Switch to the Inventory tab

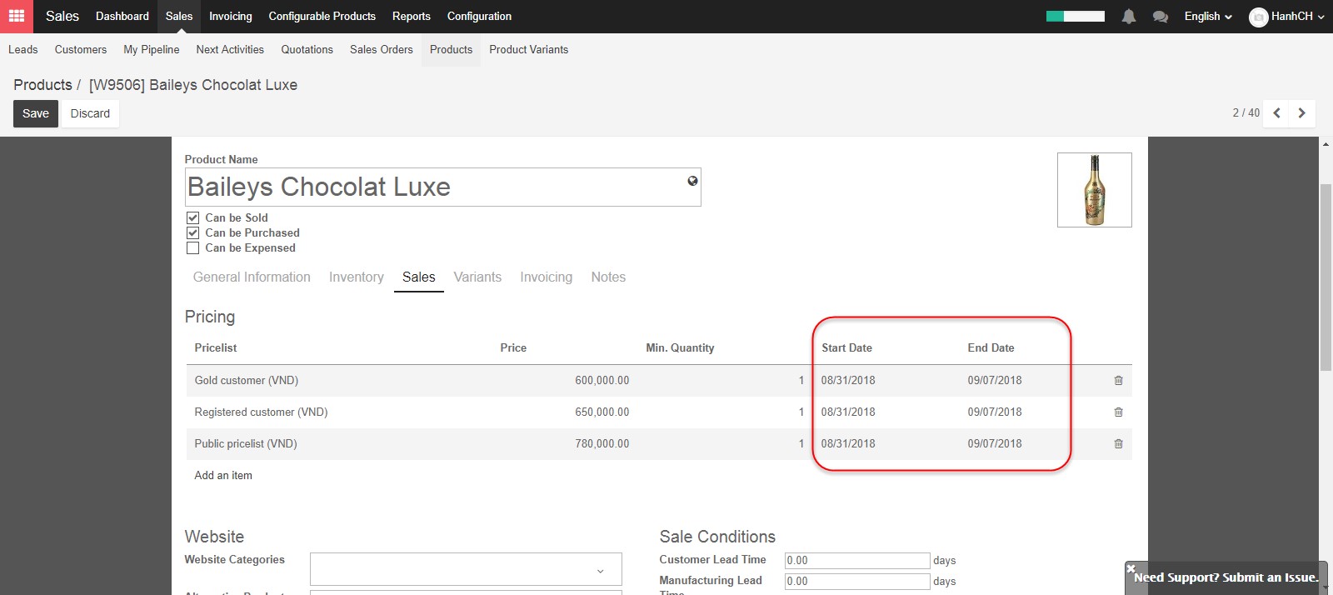pos(357,277)
